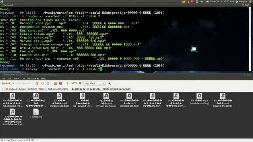Select the 09. mp3 file icon
Viewport: 253px width, 142px height.
[x=199, y=96]
